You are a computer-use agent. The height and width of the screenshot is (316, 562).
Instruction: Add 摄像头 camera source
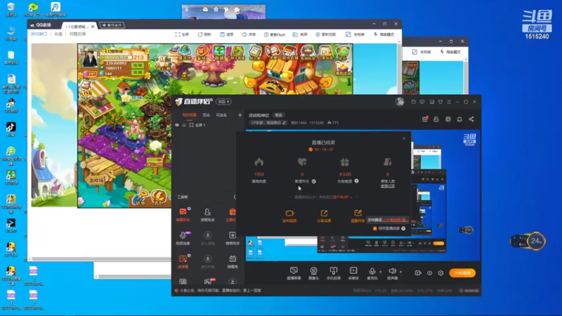313,273
